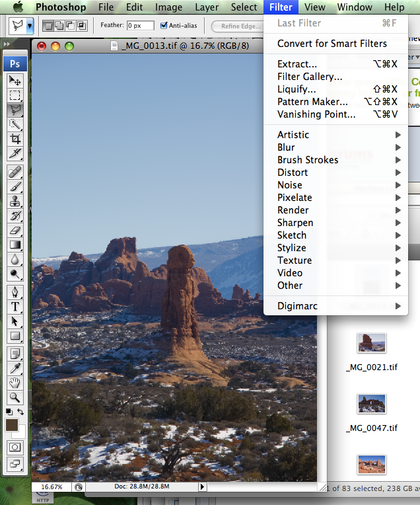Select the Blur tool

[x=15, y=259]
